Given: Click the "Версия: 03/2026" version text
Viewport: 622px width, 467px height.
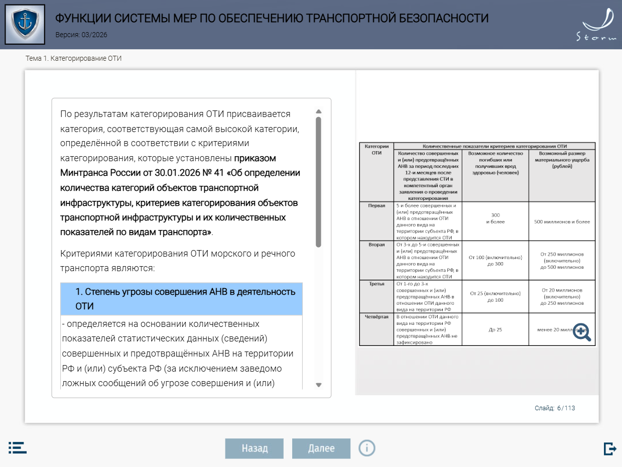Looking at the screenshot, I should pyautogui.click(x=81, y=35).
